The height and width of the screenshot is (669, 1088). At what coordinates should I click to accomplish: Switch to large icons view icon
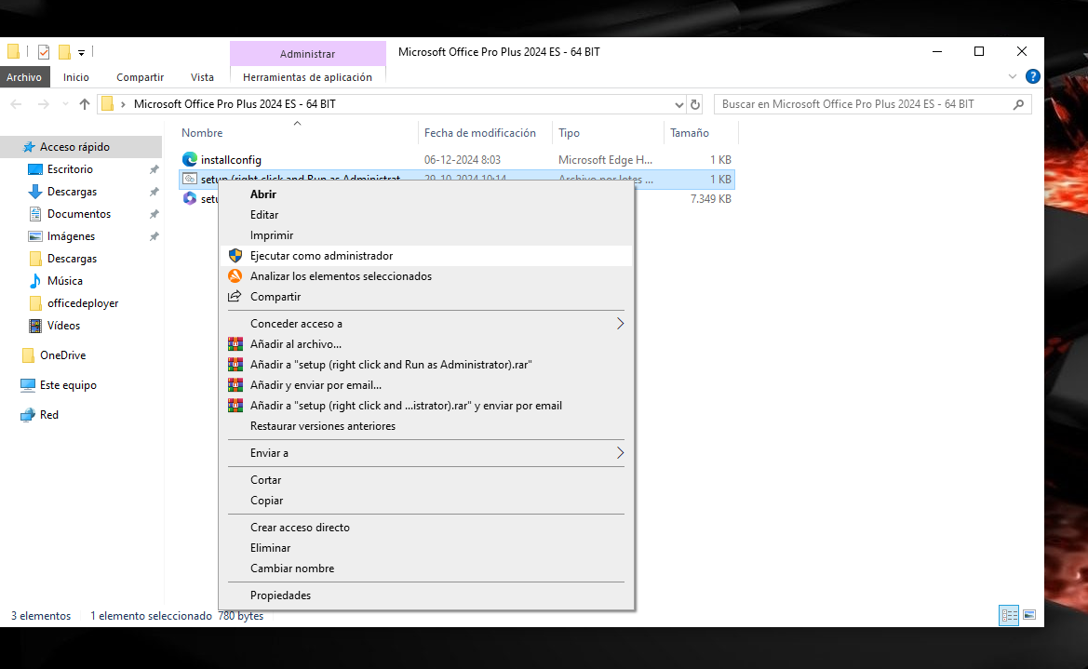1029,615
